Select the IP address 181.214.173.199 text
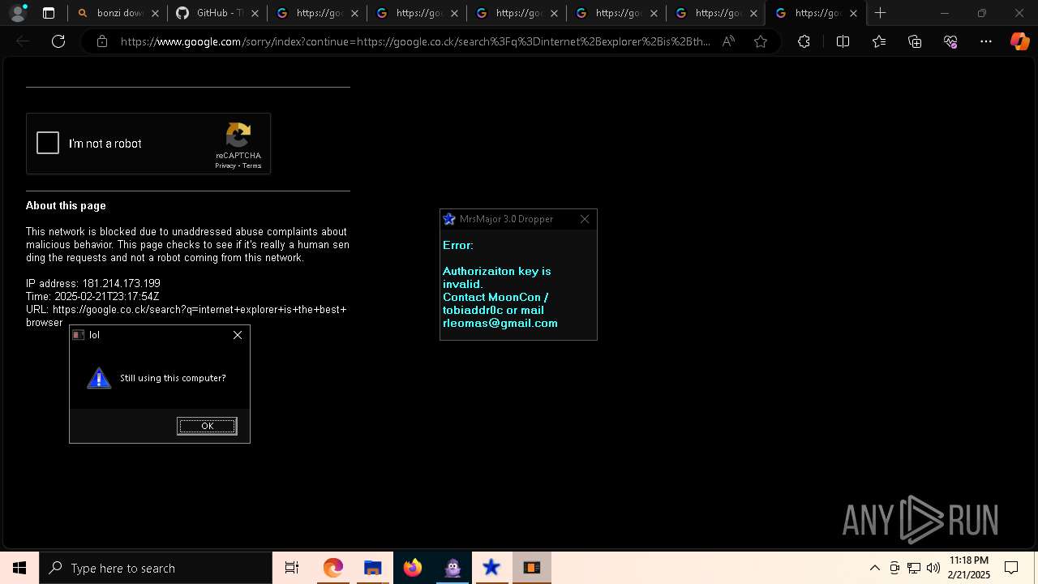The width and height of the screenshot is (1038, 584). (x=121, y=284)
